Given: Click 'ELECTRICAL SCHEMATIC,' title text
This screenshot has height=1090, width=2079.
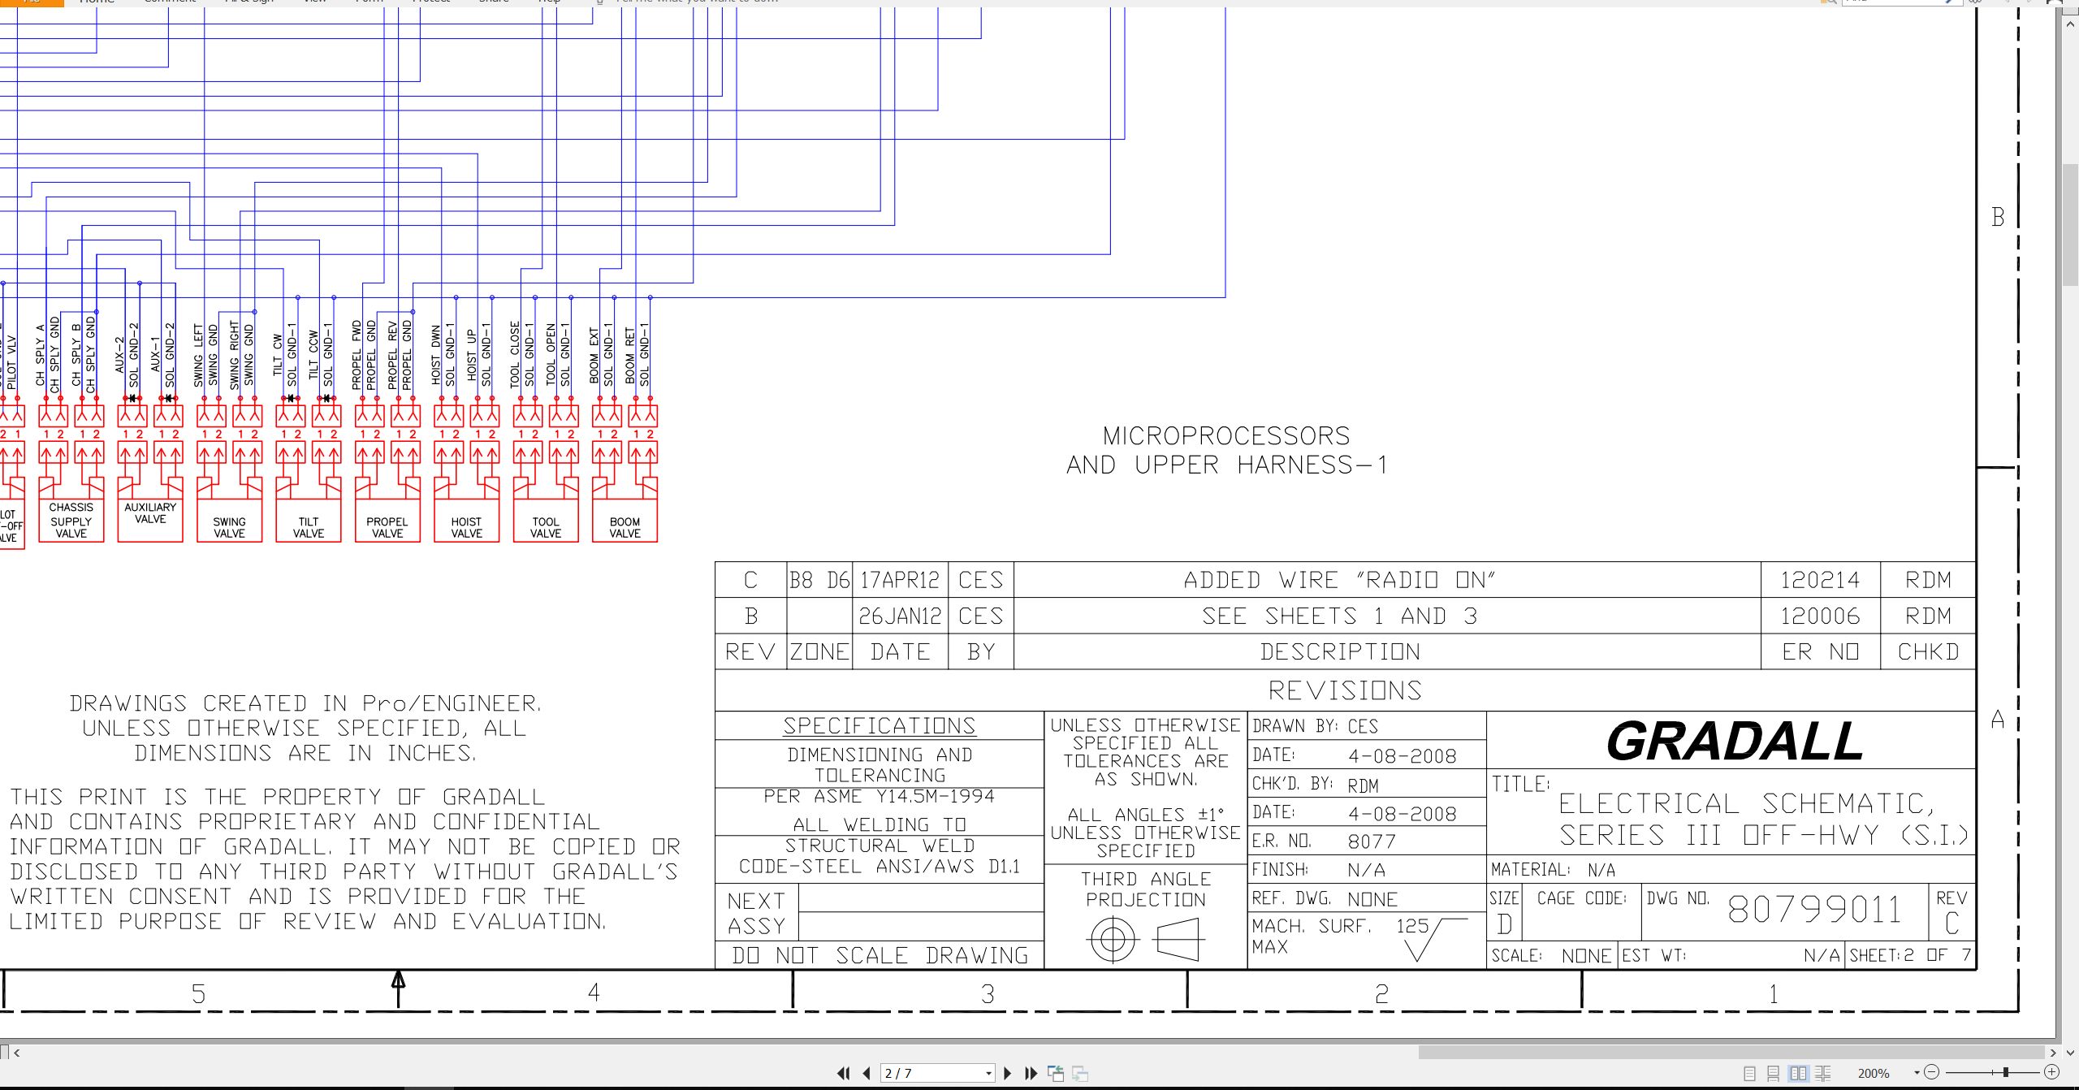Looking at the screenshot, I should [x=1747, y=803].
